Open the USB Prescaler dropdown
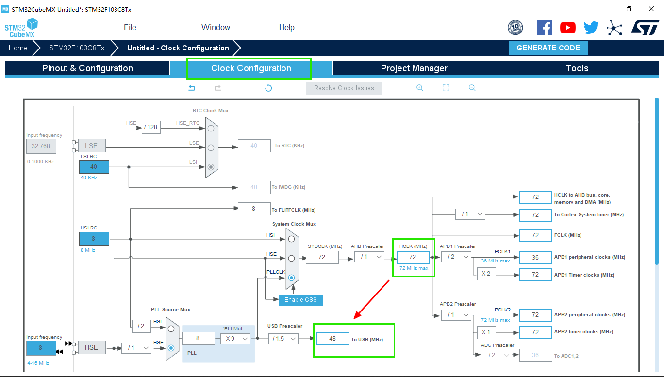 click(x=283, y=339)
